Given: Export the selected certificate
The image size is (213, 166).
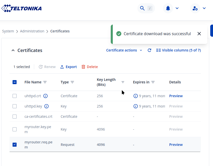Looking at the screenshot, I should pos(69,67).
